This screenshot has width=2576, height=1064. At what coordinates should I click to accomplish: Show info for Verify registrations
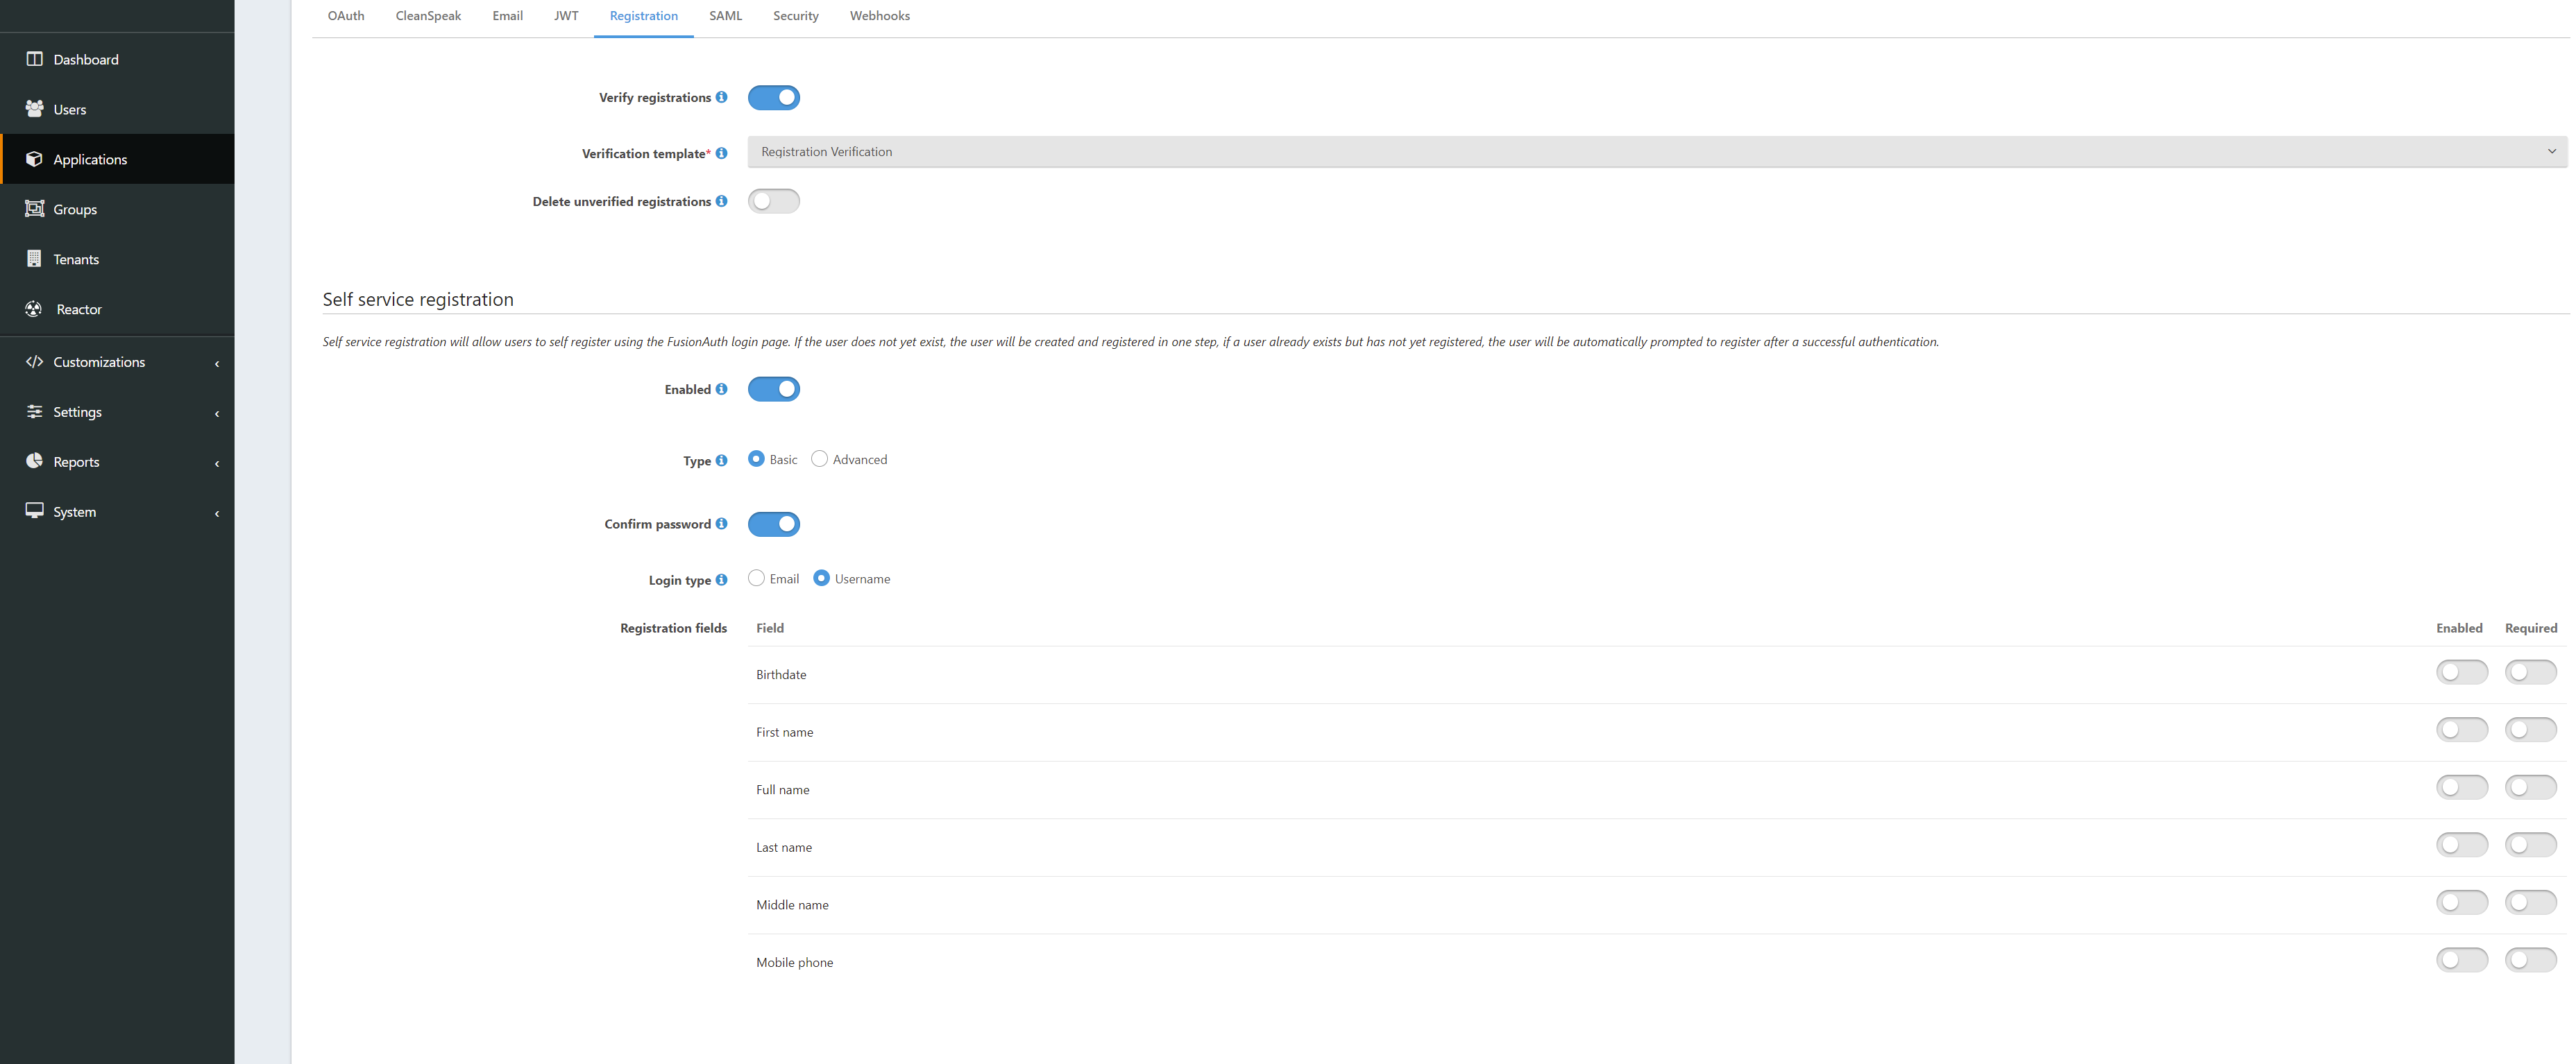click(x=721, y=97)
